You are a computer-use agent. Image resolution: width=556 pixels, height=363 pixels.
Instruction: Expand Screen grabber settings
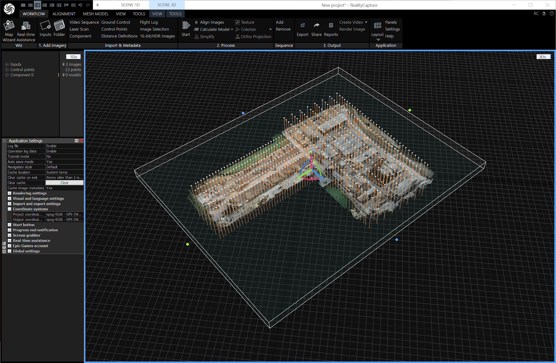tap(10, 235)
